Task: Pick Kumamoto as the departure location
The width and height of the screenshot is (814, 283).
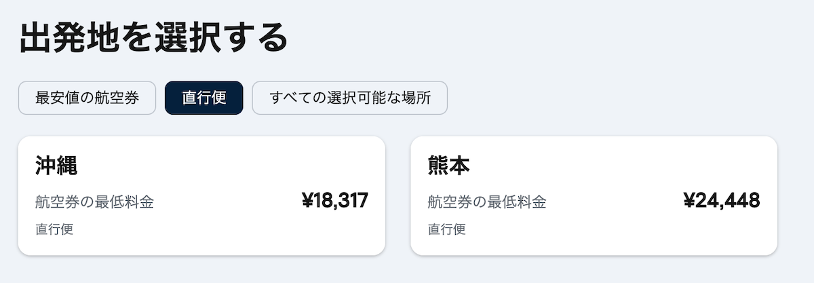Action: click(594, 195)
